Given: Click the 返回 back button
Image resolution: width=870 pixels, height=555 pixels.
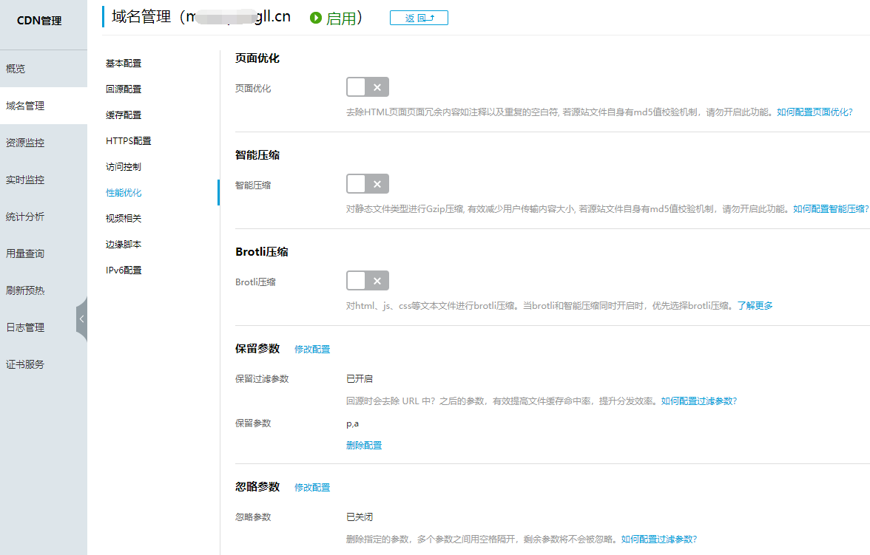Looking at the screenshot, I should click(419, 18).
